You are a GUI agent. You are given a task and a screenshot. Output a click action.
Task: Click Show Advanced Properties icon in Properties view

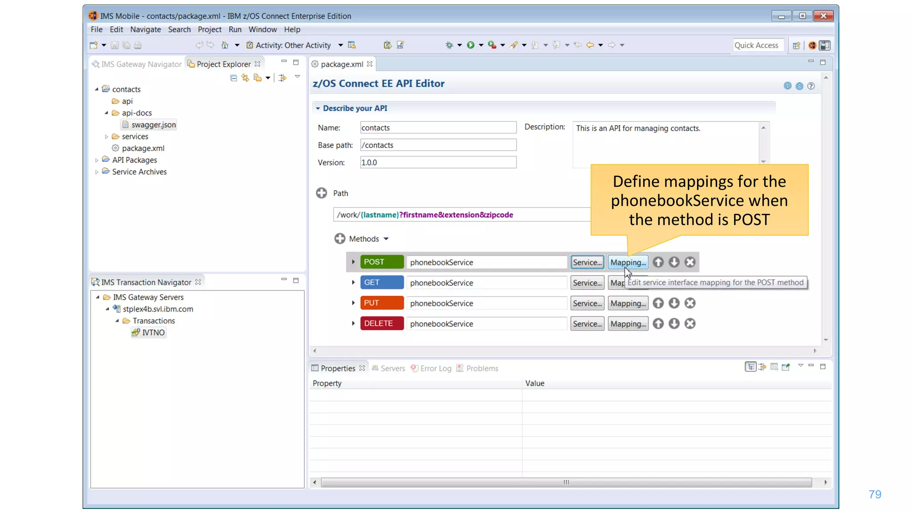[762, 367]
